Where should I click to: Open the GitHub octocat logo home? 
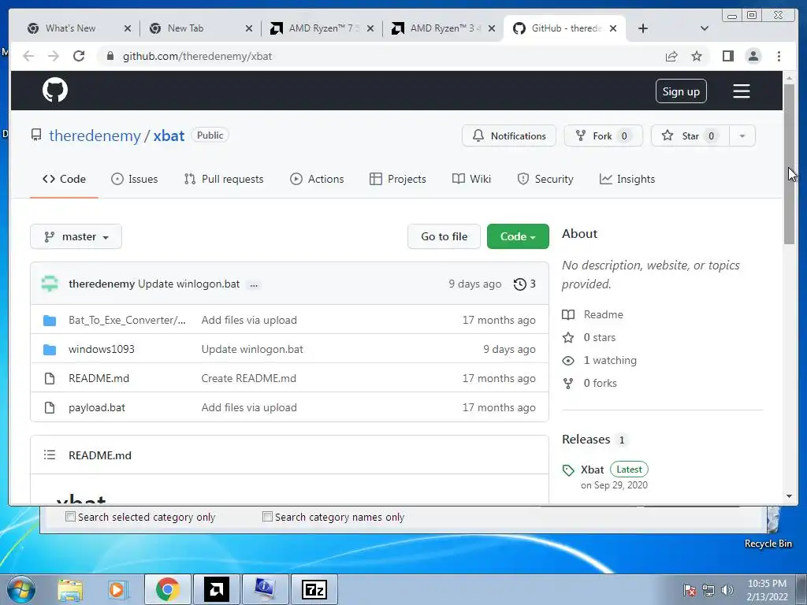(55, 91)
